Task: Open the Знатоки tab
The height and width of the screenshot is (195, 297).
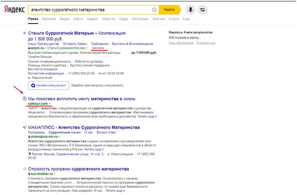Action: coord(158,19)
